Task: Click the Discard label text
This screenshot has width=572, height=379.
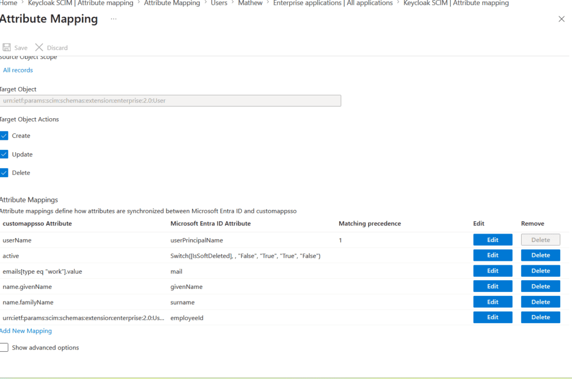Action: coord(58,48)
